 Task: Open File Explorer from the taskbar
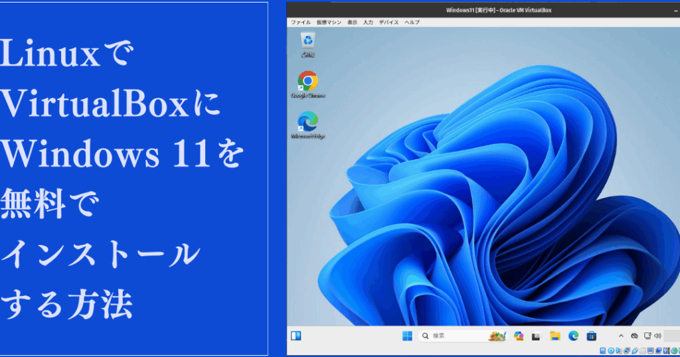(554, 336)
